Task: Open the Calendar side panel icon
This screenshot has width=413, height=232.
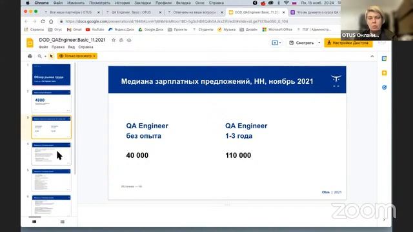Action: click(x=385, y=59)
